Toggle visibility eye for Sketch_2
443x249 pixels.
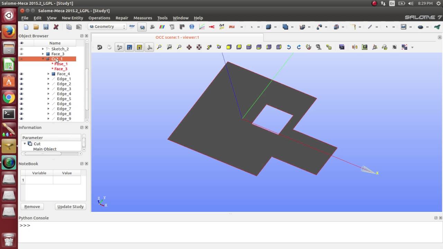point(21,49)
